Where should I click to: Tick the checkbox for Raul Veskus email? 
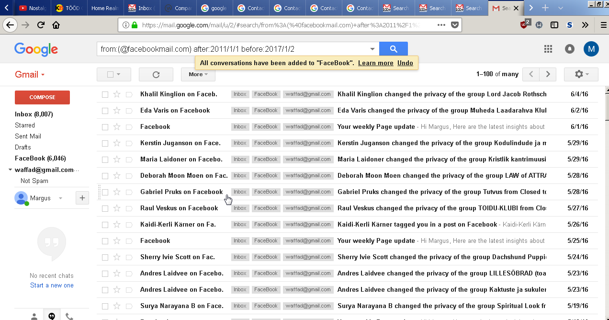(105, 208)
